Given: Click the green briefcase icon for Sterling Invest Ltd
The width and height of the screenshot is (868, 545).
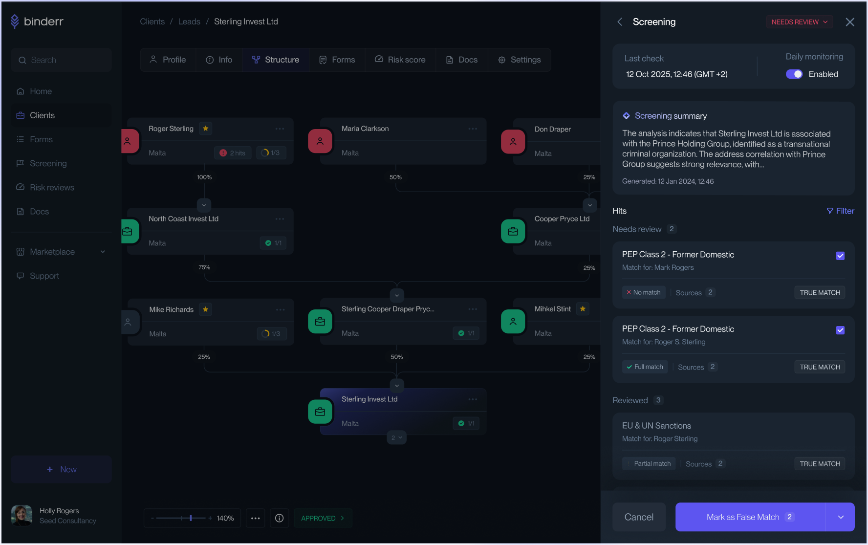Looking at the screenshot, I should click(x=320, y=412).
